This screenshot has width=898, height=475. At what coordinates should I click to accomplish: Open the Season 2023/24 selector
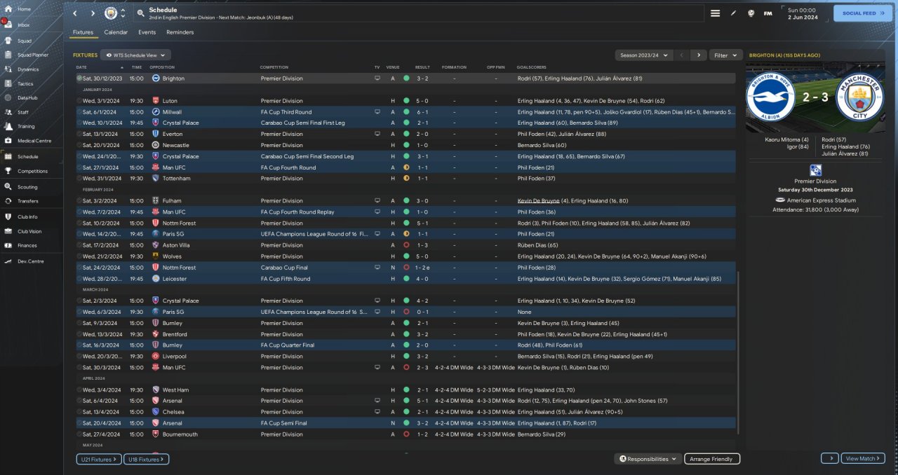tap(643, 55)
